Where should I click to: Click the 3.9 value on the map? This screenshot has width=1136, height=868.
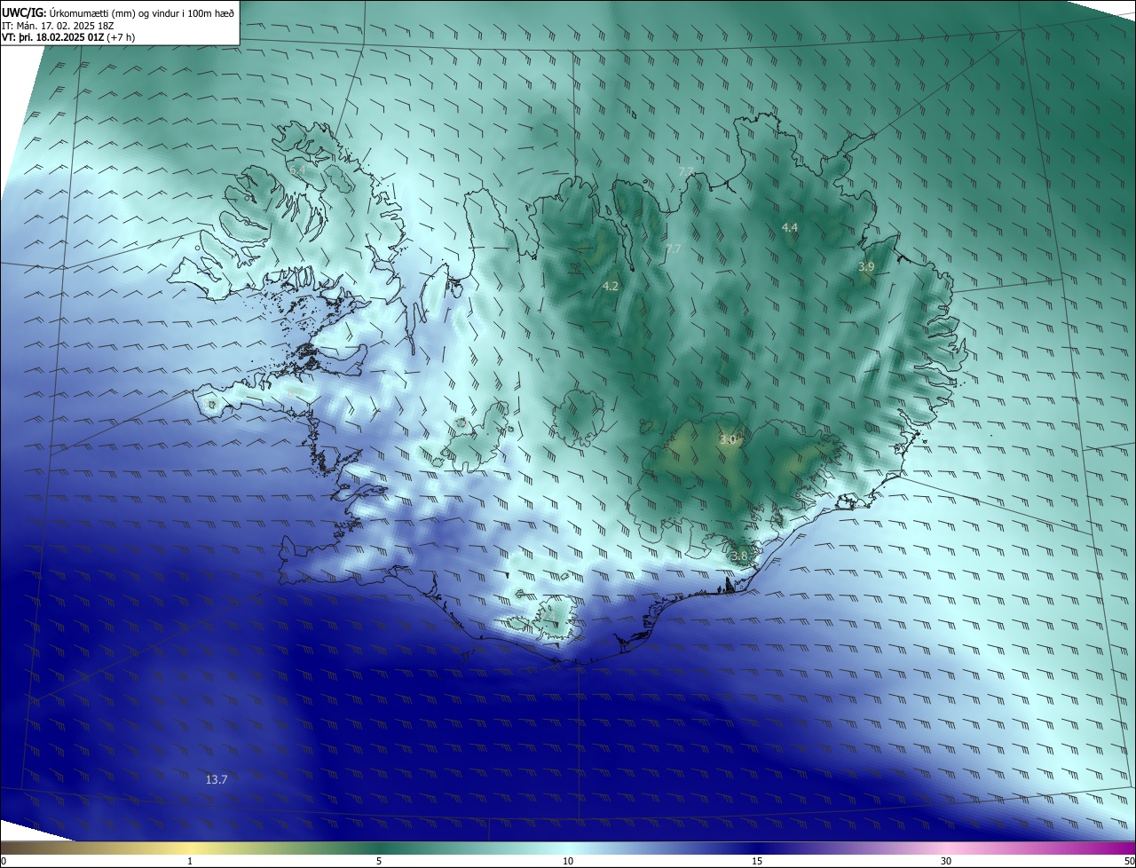867,266
